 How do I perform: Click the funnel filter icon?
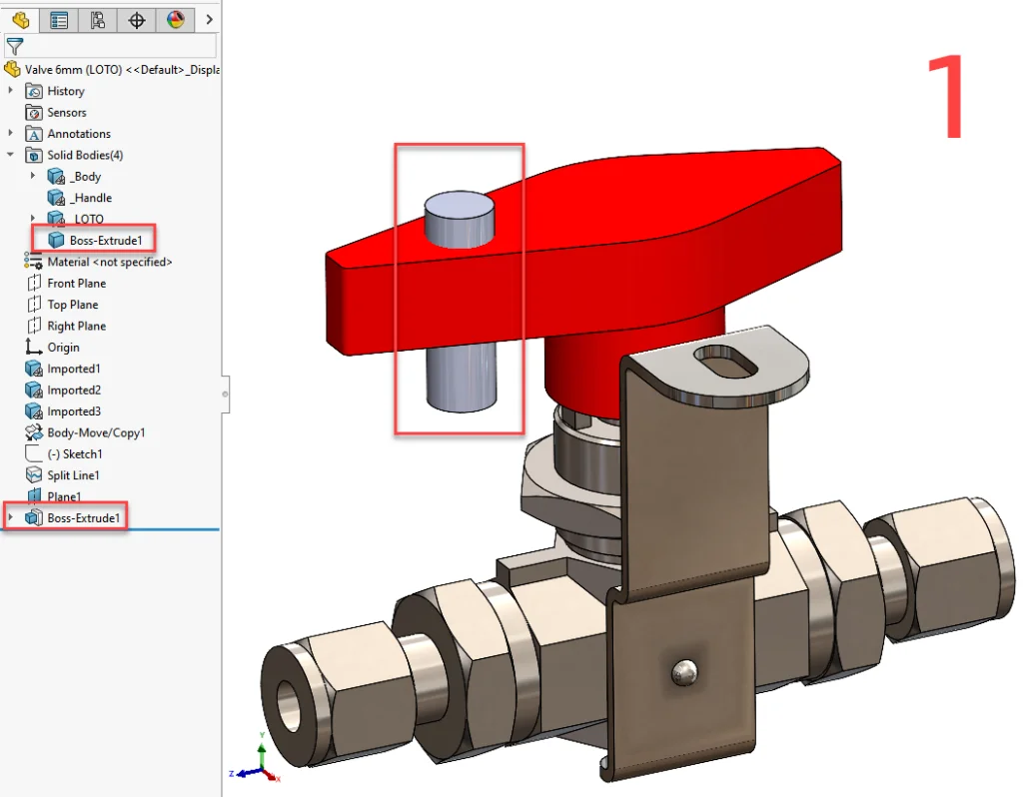14,46
